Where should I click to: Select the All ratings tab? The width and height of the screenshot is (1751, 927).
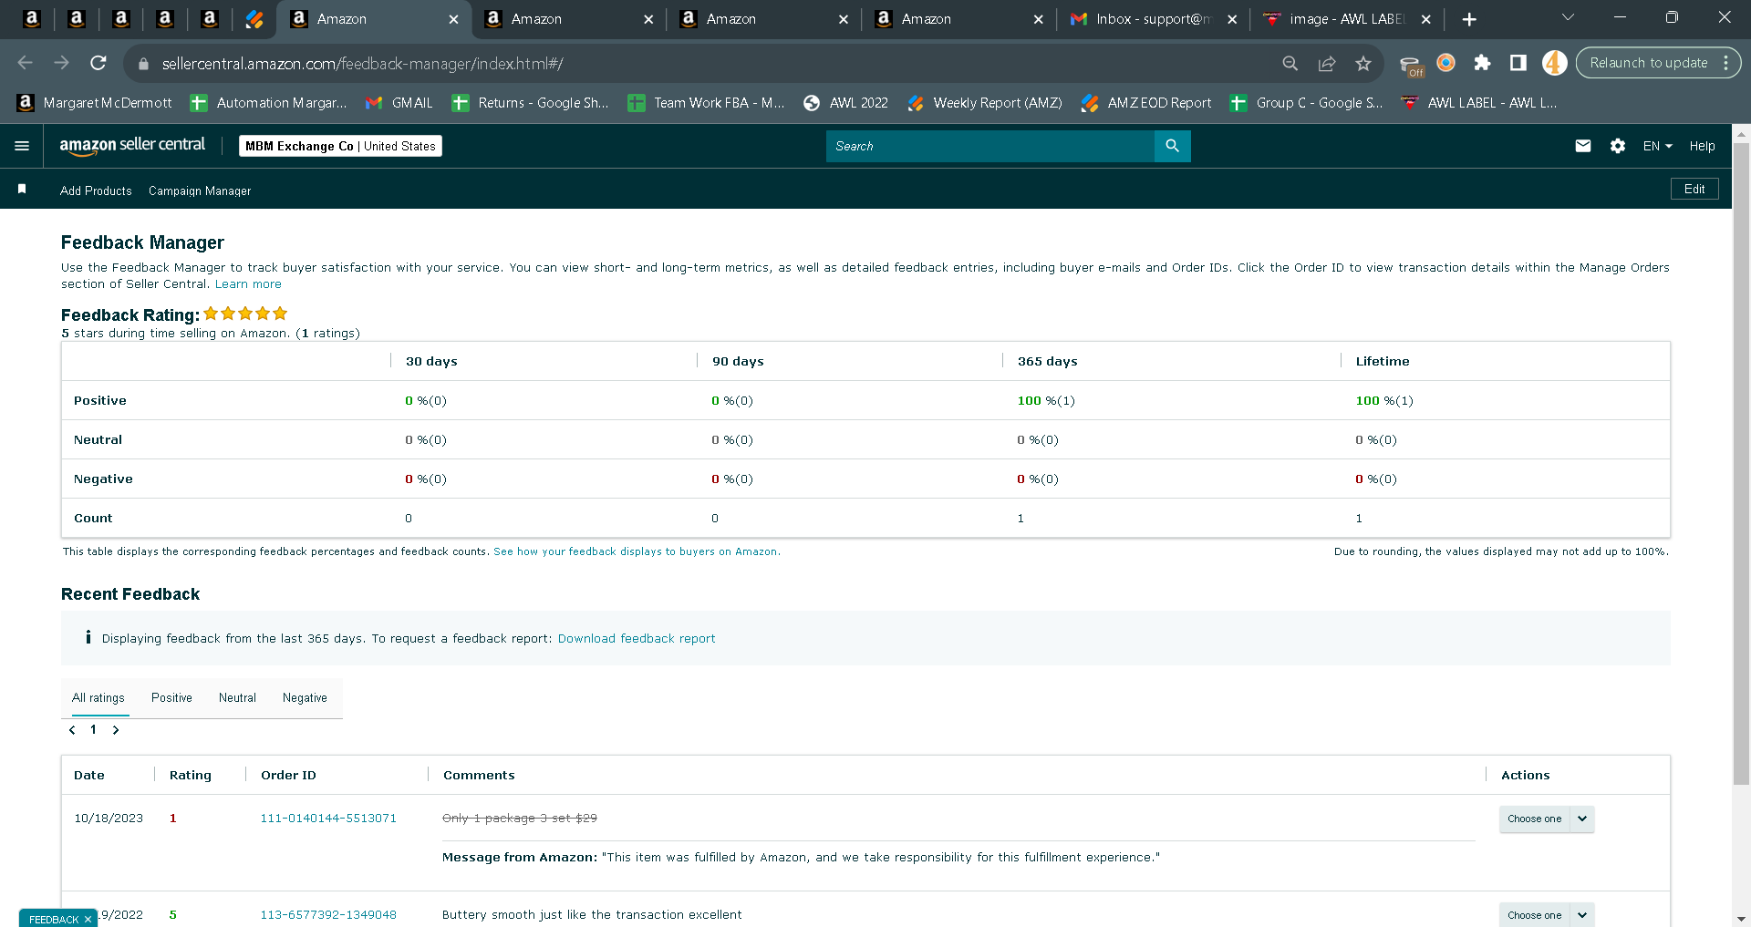98,698
